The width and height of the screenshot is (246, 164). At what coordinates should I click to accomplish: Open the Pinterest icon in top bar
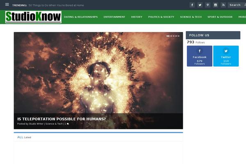click(x=208, y=5)
